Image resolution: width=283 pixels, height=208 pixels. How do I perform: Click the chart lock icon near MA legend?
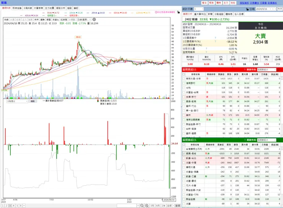tap(178, 12)
